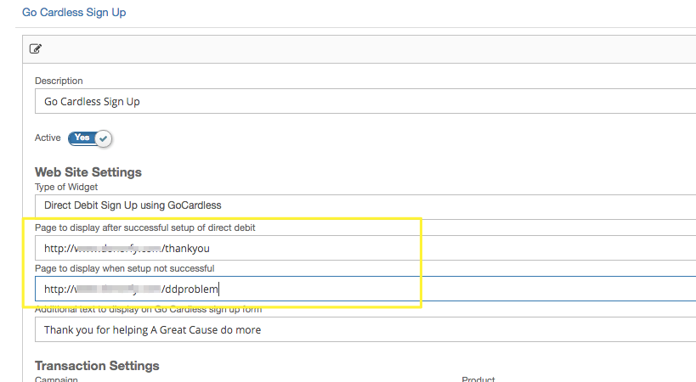Toggle the Active switch off
696x382 pixels.
(x=90, y=138)
